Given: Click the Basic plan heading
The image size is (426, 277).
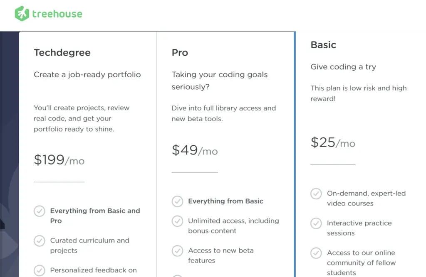Looking at the screenshot, I should click(x=323, y=44).
